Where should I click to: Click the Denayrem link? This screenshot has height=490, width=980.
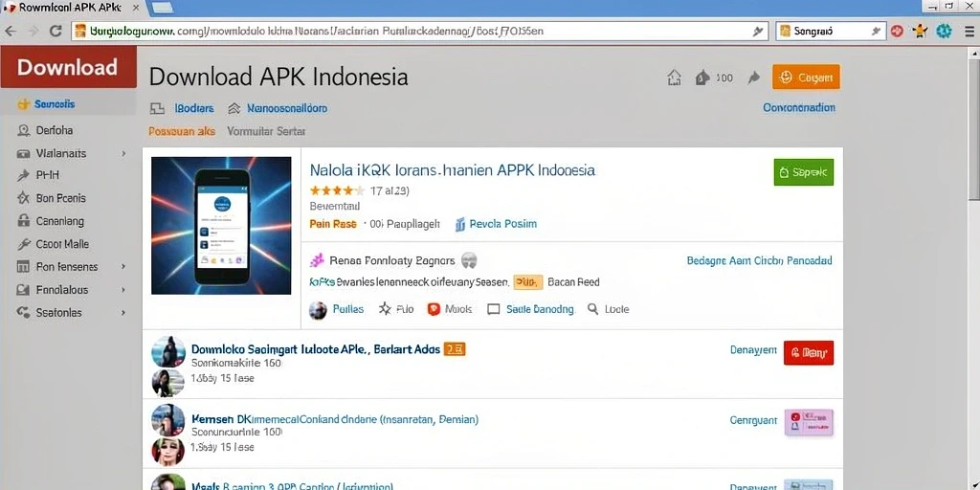tap(753, 350)
